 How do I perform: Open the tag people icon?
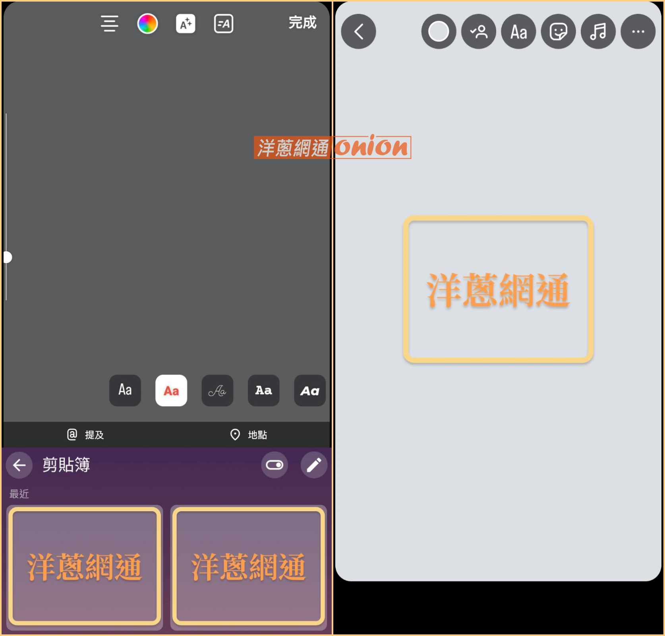pyautogui.click(x=479, y=32)
